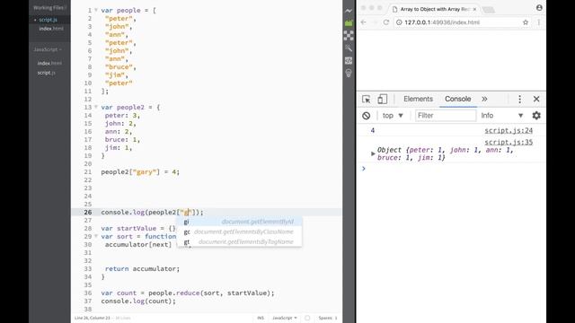Image resolution: width=575 pixels, height=323 pixels.
Task: Reload the page in Chrome
Action: click(386, 22)
